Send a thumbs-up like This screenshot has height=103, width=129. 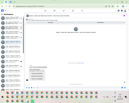[x=125, y=88]
